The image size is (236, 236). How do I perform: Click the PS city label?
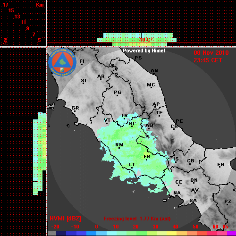[x=138, y=58]
